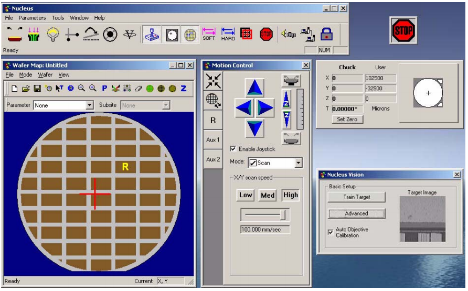
Task: Set scan speed to Low
Action: [246, 195]
